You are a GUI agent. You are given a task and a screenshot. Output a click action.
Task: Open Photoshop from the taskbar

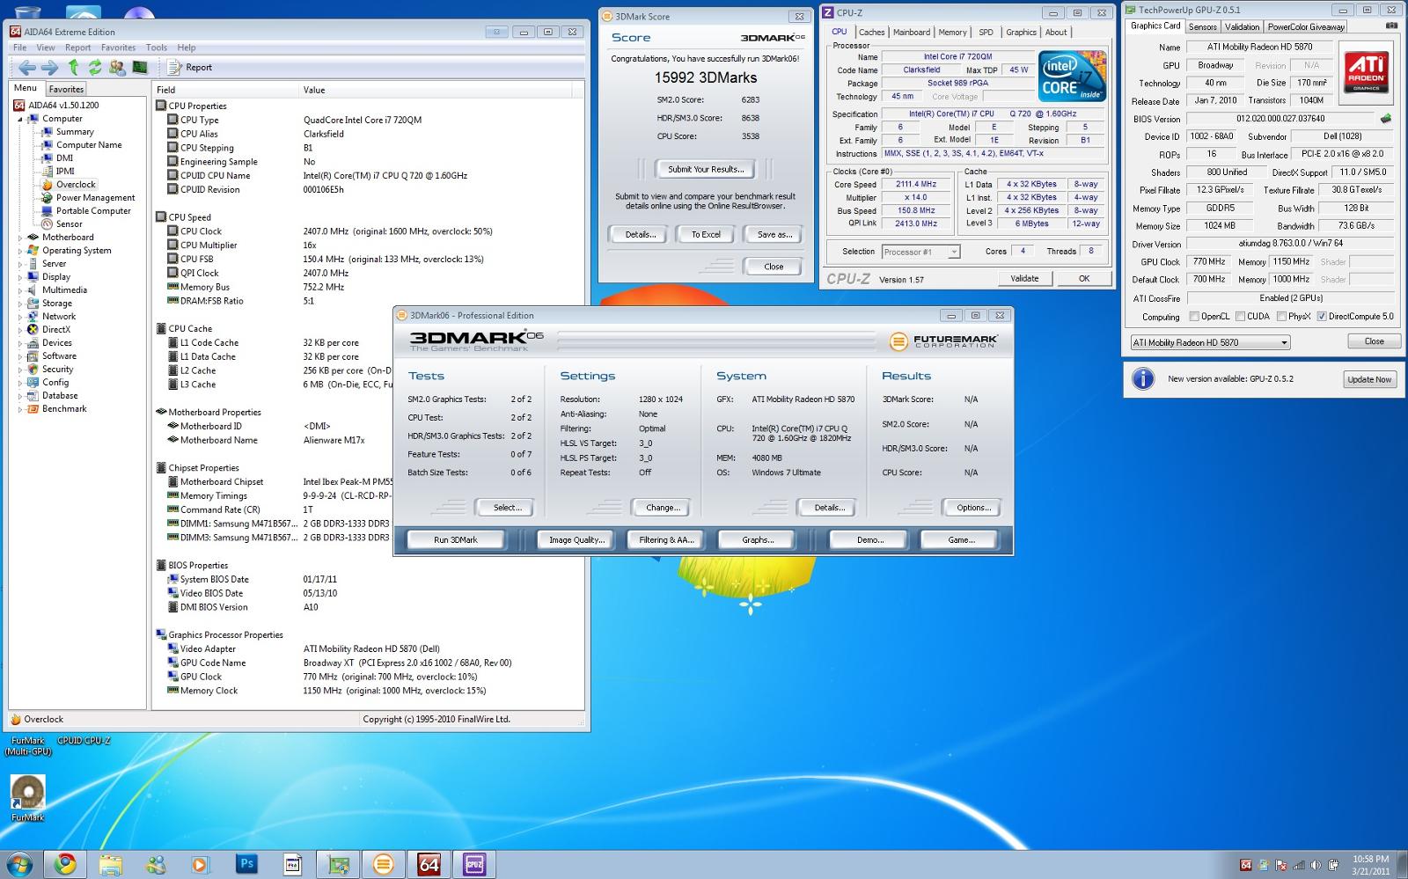tap(246, 864)
